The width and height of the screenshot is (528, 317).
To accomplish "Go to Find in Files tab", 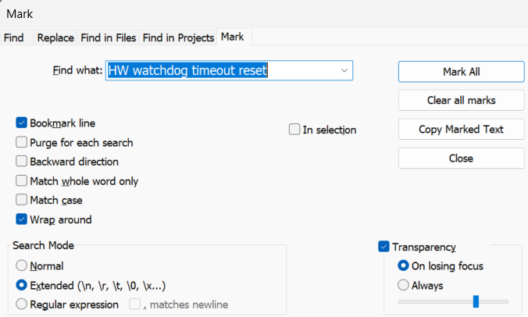I will pos(108,37).
